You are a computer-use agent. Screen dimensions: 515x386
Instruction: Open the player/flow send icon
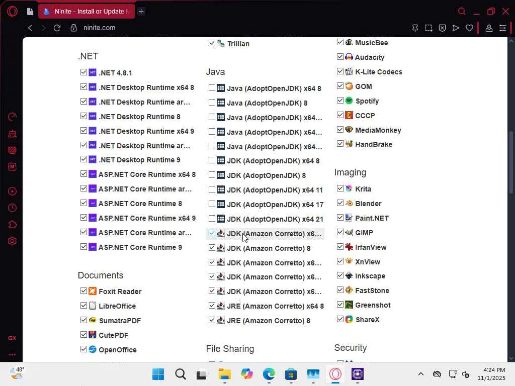point(456,28)
